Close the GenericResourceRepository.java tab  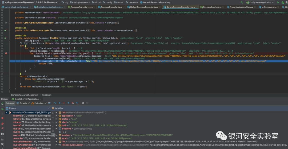197,7
